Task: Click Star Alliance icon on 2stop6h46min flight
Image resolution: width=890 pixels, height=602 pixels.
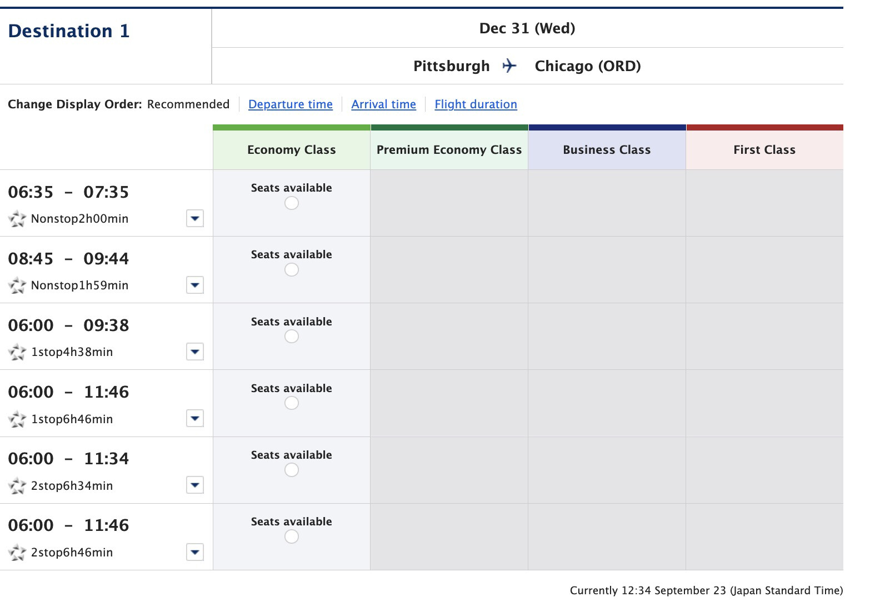Action: pyautogui.click(x=17, y=553)
